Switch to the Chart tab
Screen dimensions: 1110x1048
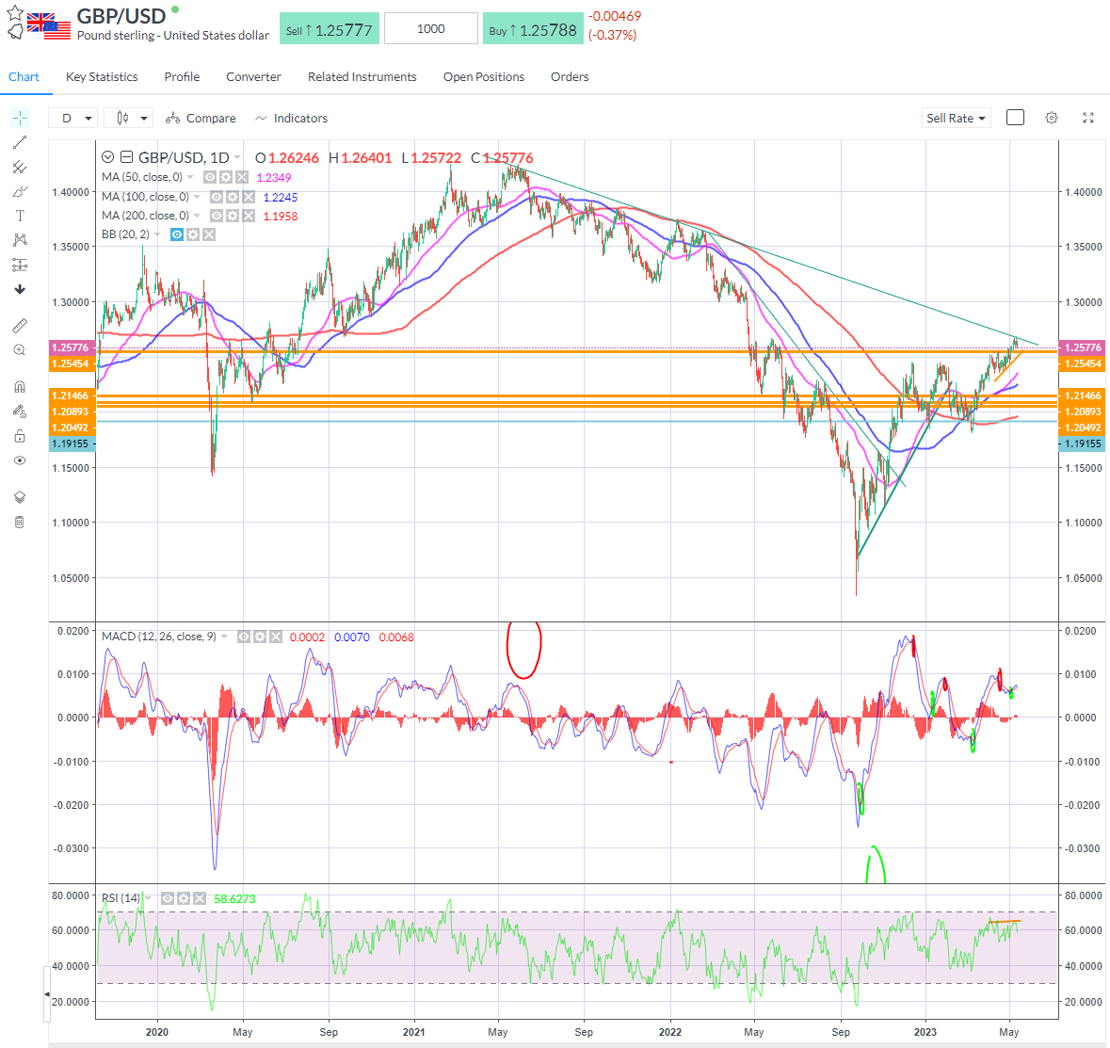[24, 76]
